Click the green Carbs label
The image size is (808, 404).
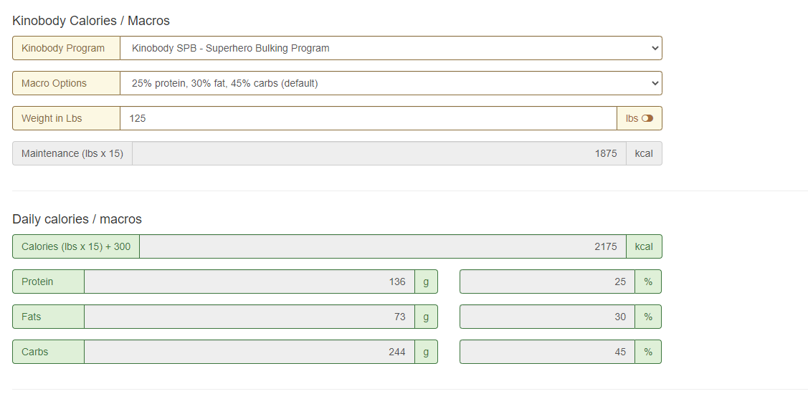click(48, 352)
